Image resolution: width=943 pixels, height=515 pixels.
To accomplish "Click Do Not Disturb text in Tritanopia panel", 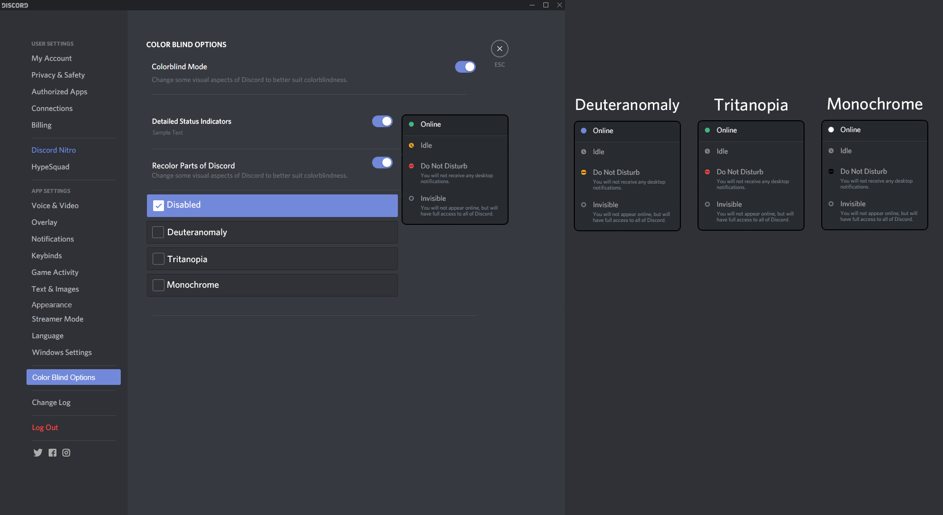I will click(740, 172).
